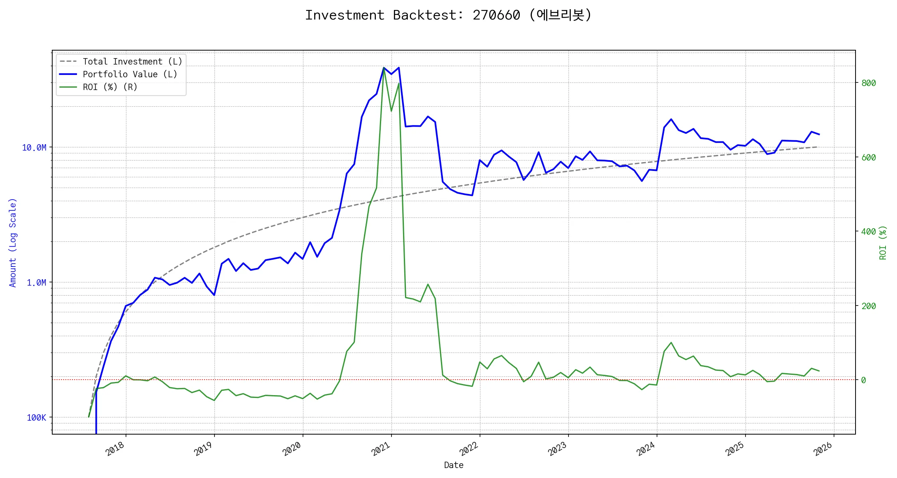The width and height of the screenshot is (897, 478).
Task: Click the chart title Investment Backtest
Action: coord(448,15)
